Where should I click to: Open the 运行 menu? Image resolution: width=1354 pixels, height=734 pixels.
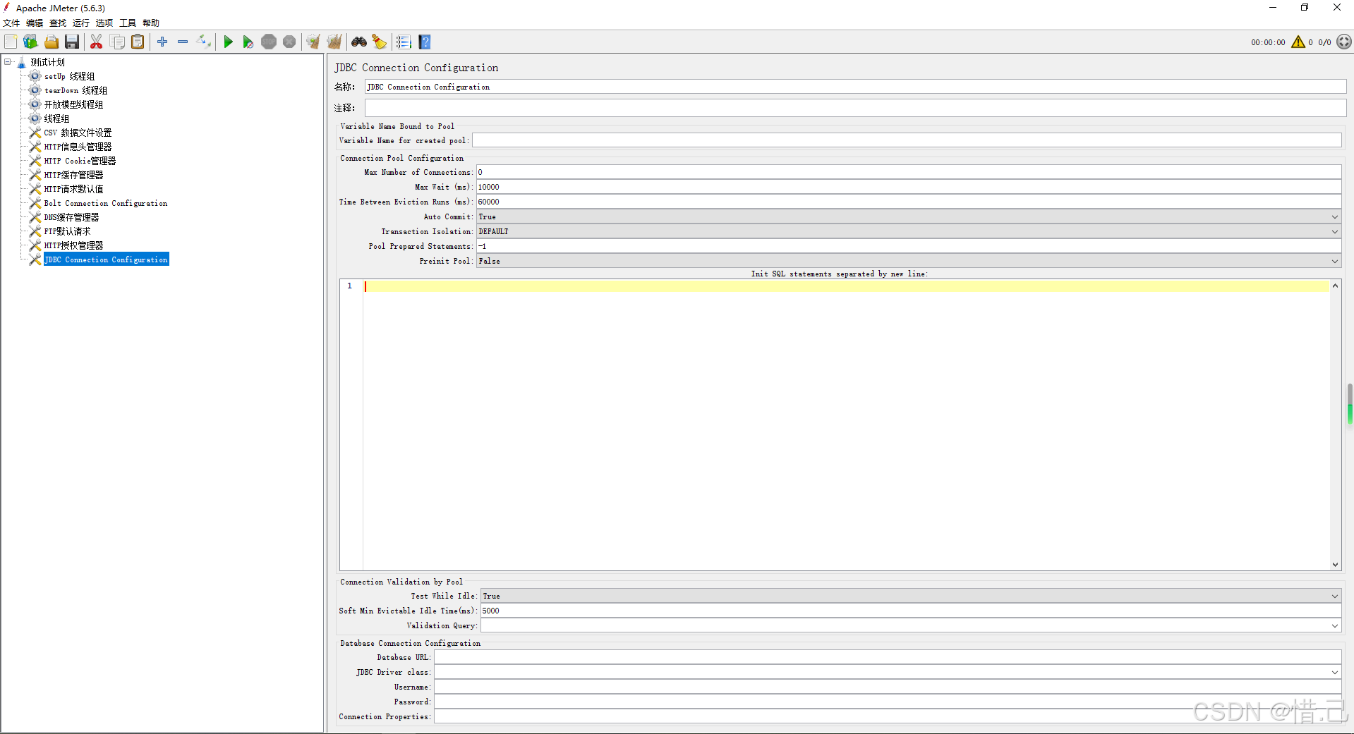point(81,23)
